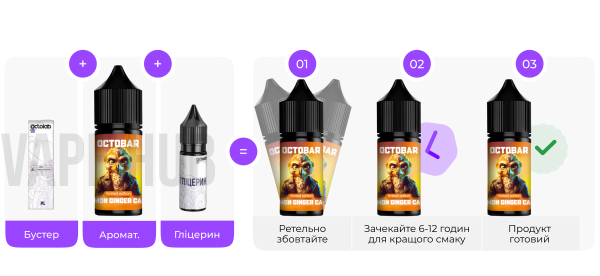This screenshot has width=600, height=276.
Task: Click the plus circle above the glycerin bottle
Action: click(x=158, y=64)
